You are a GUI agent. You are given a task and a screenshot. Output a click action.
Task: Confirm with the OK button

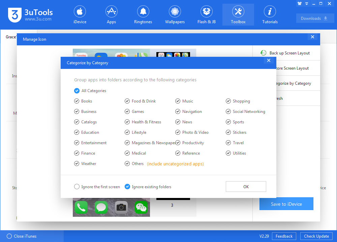click(x=246, y=187)
